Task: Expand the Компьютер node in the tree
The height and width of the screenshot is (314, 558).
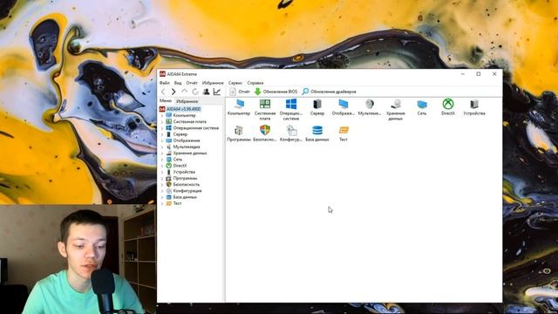Action: pyautogui.click(x=162, y=116)
